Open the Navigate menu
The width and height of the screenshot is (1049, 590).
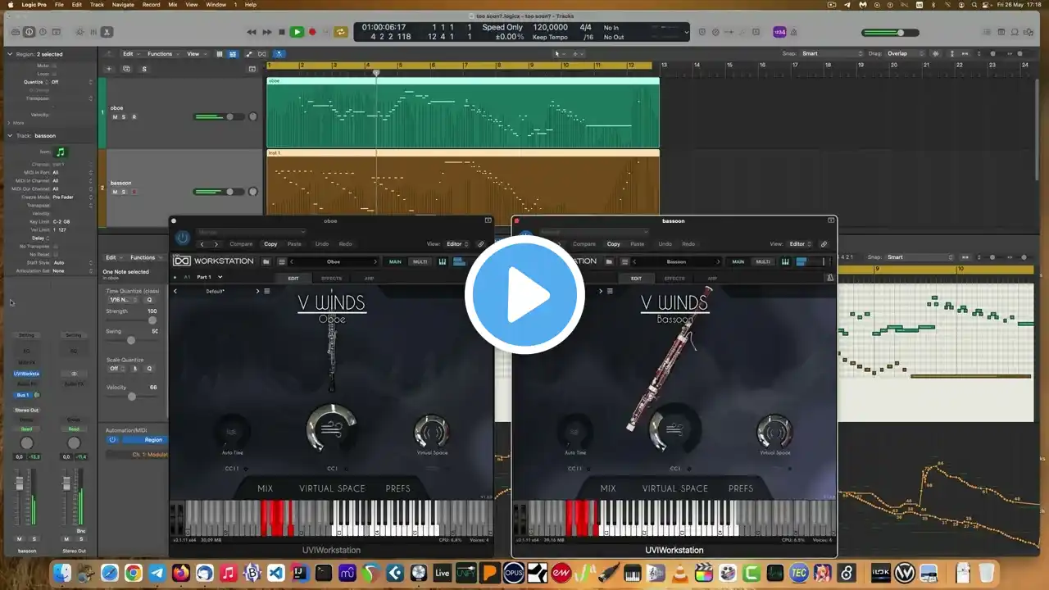[x=123, y=4]
